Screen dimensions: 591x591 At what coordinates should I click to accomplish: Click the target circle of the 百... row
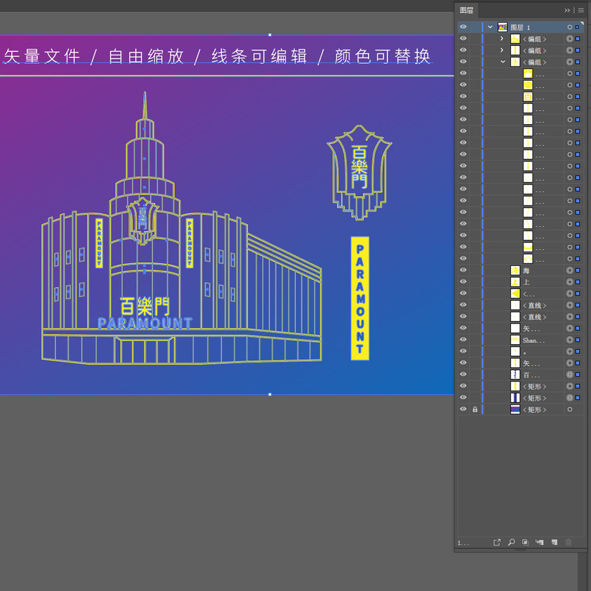click(x=569, y=375)
